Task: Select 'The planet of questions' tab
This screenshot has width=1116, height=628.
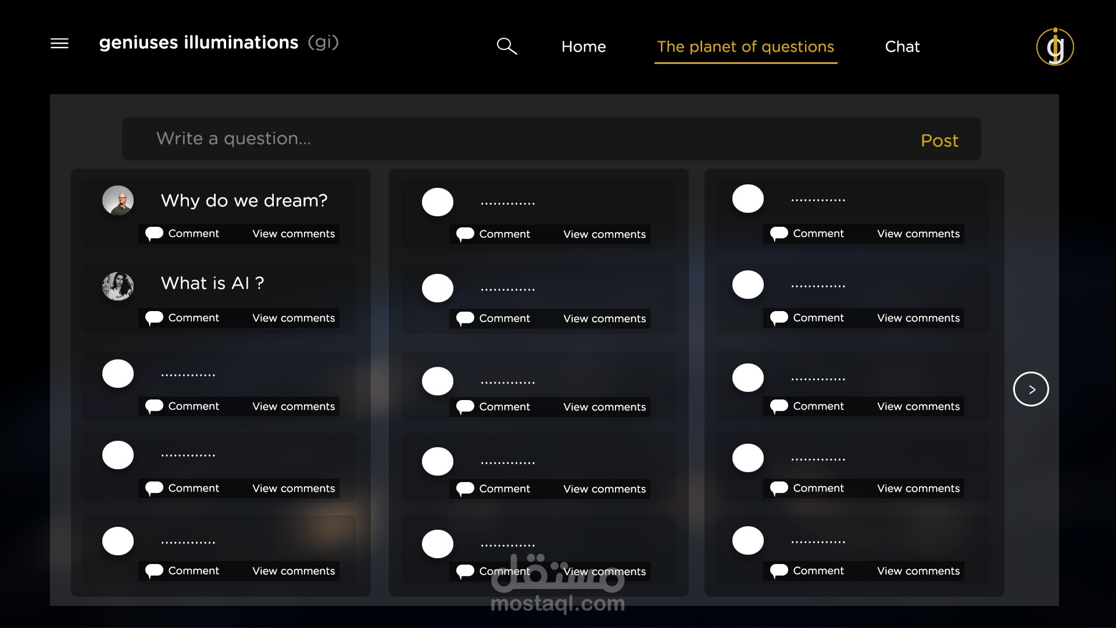Action: [745, 47]
